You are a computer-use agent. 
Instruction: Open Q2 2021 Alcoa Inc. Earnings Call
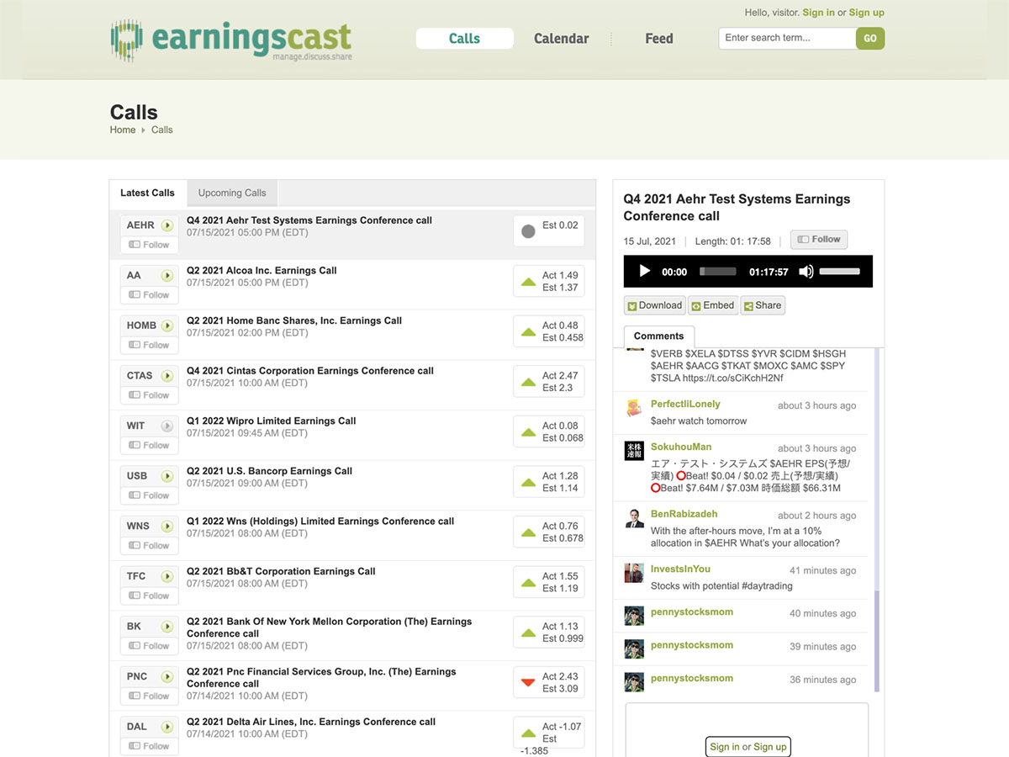click(261, 271)
